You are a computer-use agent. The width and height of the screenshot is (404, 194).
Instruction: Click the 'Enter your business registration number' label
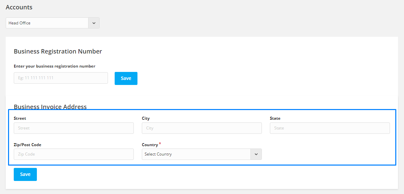(x=55, y=66)
